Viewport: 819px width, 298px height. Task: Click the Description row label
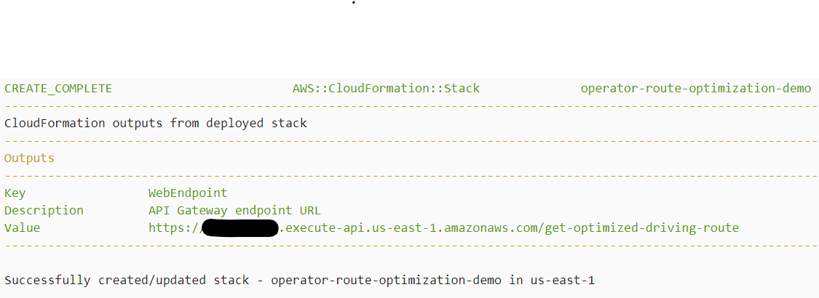44,211
